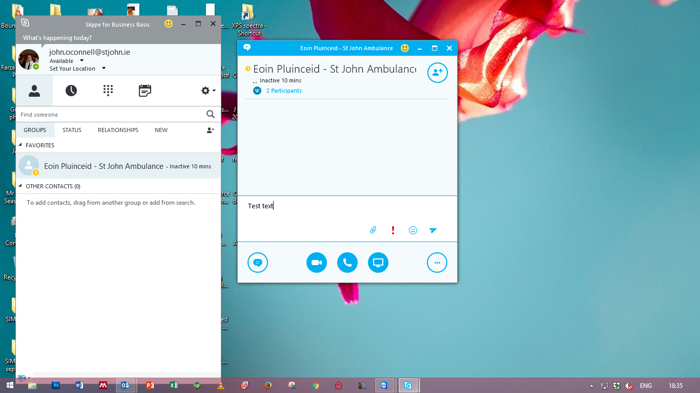The height and width of the screenshot is (393, 700).
Task: Click the Skype logo in main window title bar
Action: click(25, 23)
